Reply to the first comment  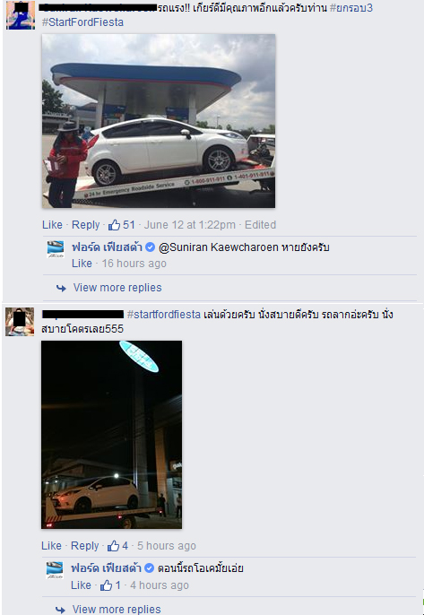click(x=85, y=225)
